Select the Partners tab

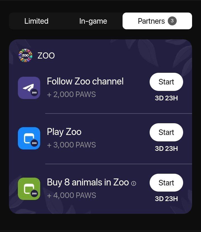pos(157,21)
